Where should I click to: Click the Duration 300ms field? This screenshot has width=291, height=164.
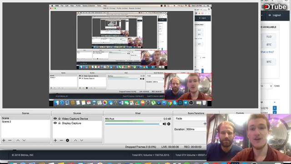click(x=196, y=129)
